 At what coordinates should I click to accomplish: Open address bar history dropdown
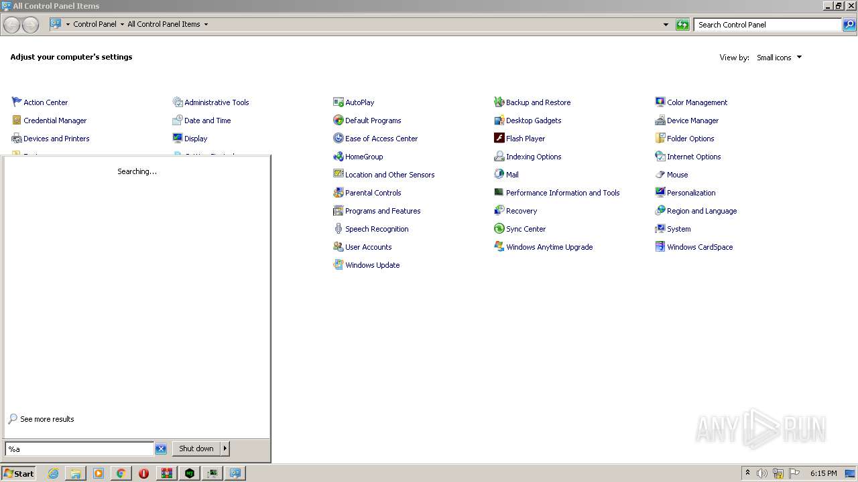tap(666, 25)
